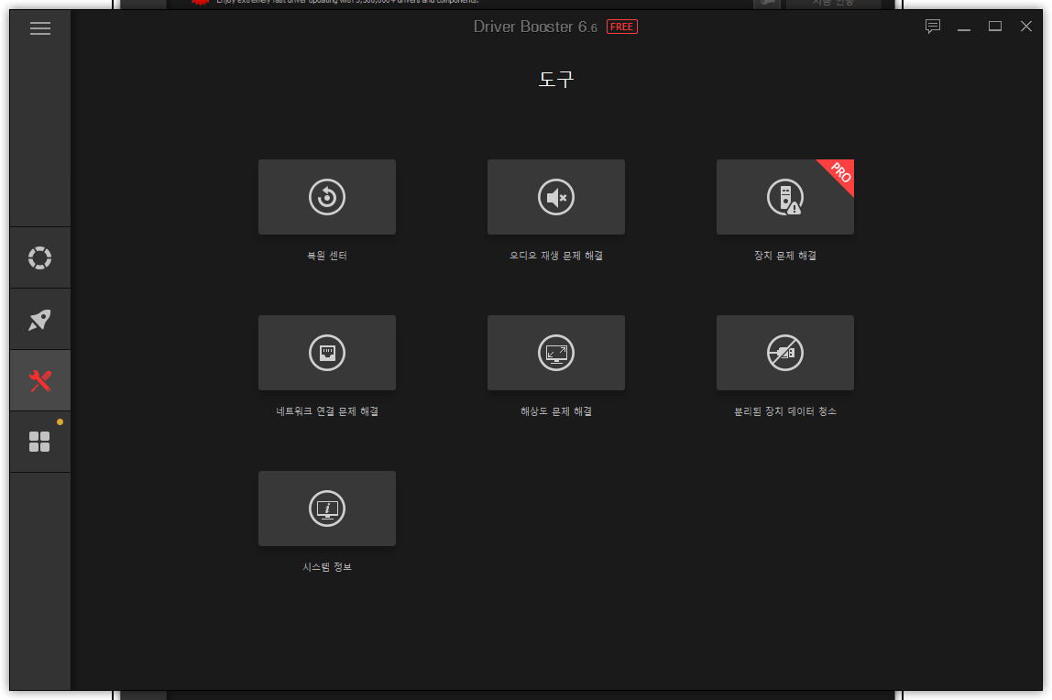This screenshot has width=1052, height=700.
Task: Click the 네트워크 연결 문제 해결 label
Action: pyautogui.click(x=327, y=411)
